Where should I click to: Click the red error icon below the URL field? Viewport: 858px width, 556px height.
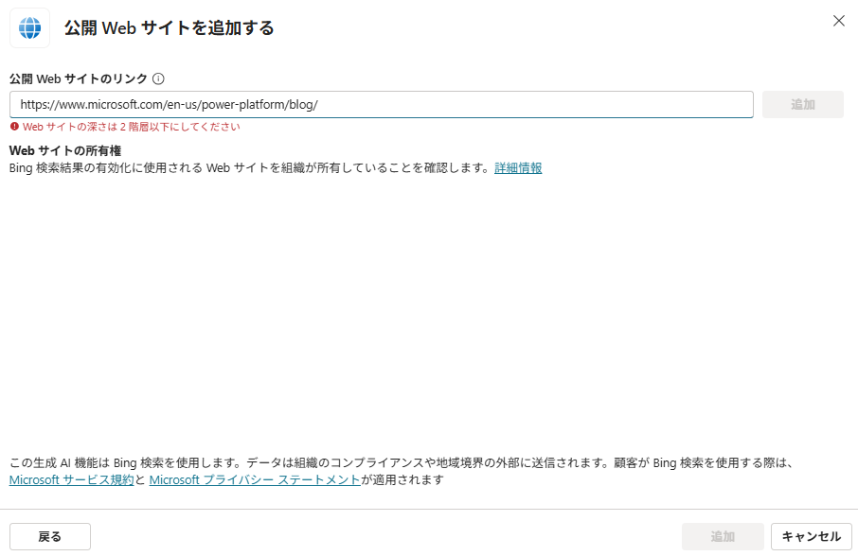click(15, 126)
